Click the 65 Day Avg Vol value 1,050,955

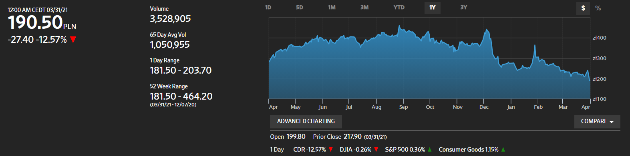tap(170, 45)
